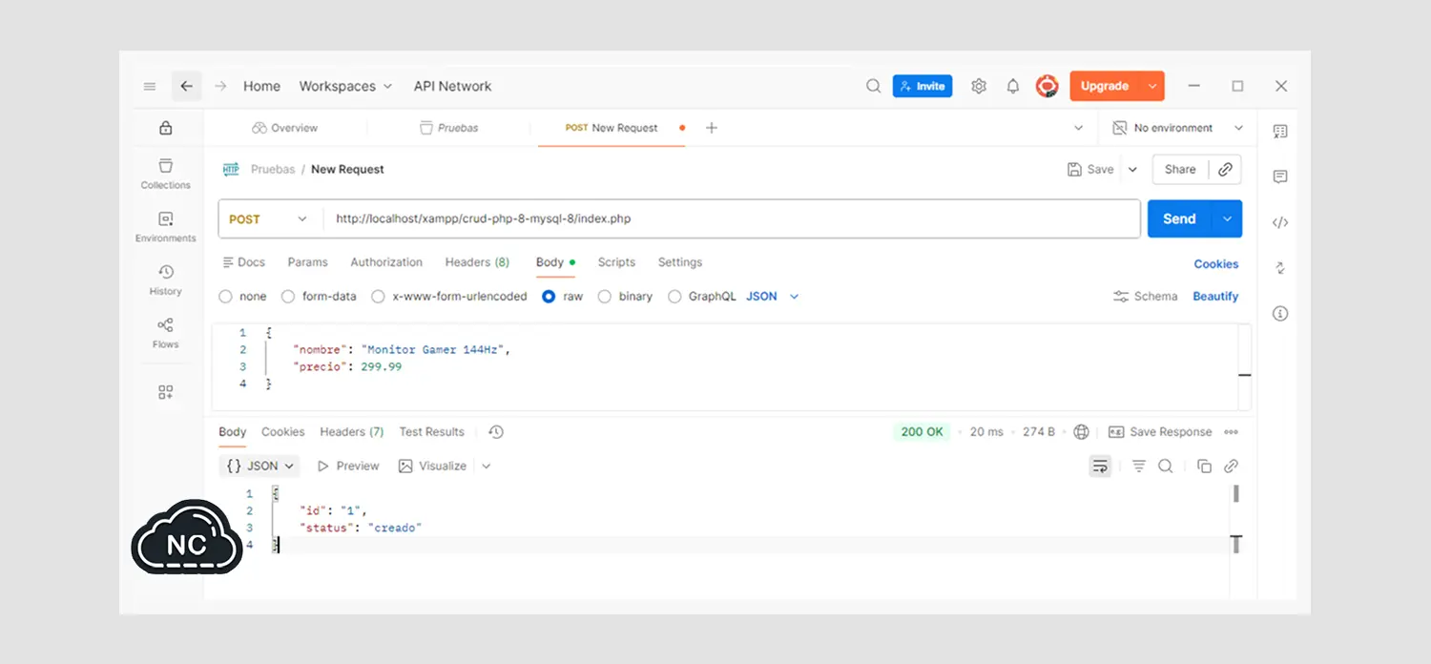This screenshot has width=1431, height=664.
Task: Go back with the left arrow
Action: pyautogui.click(x=186, y=86)
